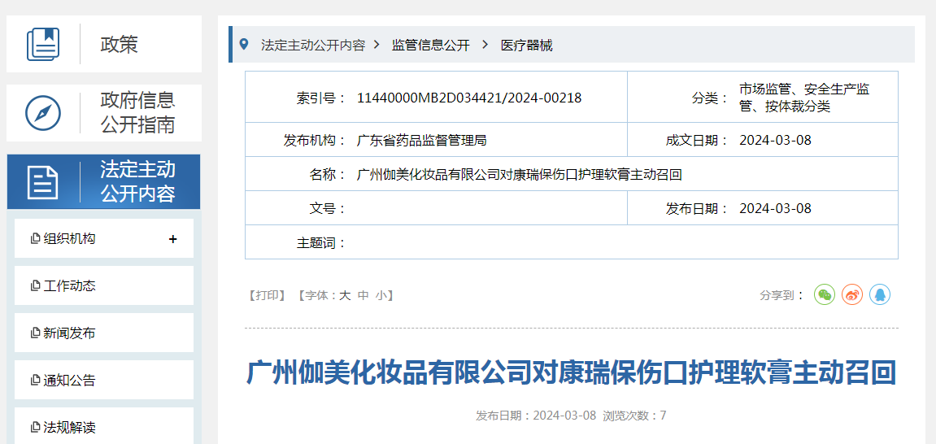Click the location pin icon in breadcrumb
936x444 pixels.
243,44
